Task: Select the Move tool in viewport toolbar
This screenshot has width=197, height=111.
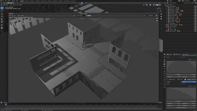Action: pos(2,14)
